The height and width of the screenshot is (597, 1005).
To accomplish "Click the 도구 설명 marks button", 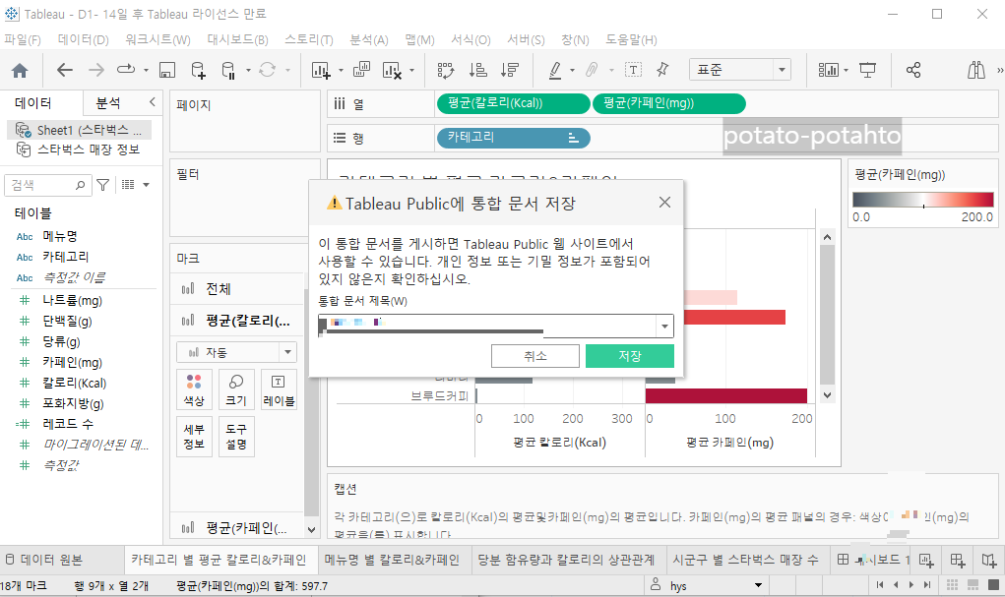I will coord(236,437).
